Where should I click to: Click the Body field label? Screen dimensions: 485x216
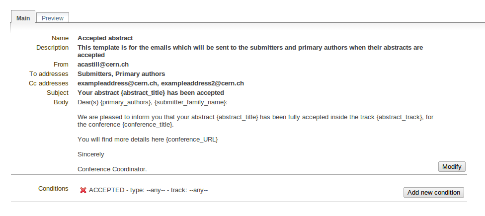click(61, 102)
